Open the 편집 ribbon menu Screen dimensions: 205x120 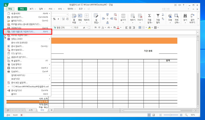tap(22, 9)
